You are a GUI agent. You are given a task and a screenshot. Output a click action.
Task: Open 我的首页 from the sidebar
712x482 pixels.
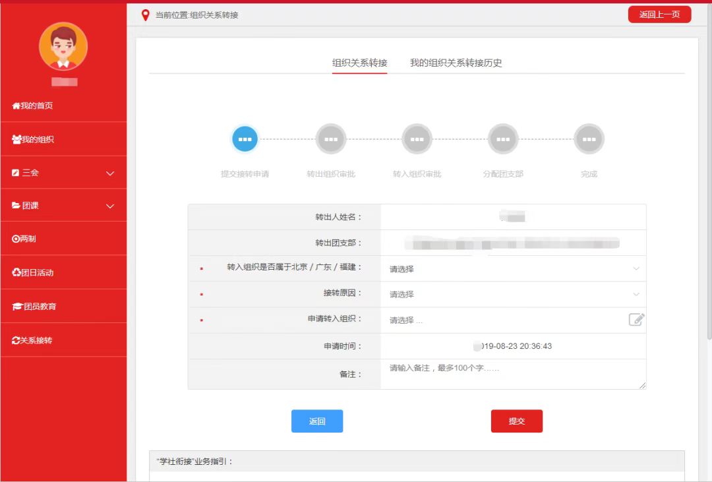[x=33, y=105]
